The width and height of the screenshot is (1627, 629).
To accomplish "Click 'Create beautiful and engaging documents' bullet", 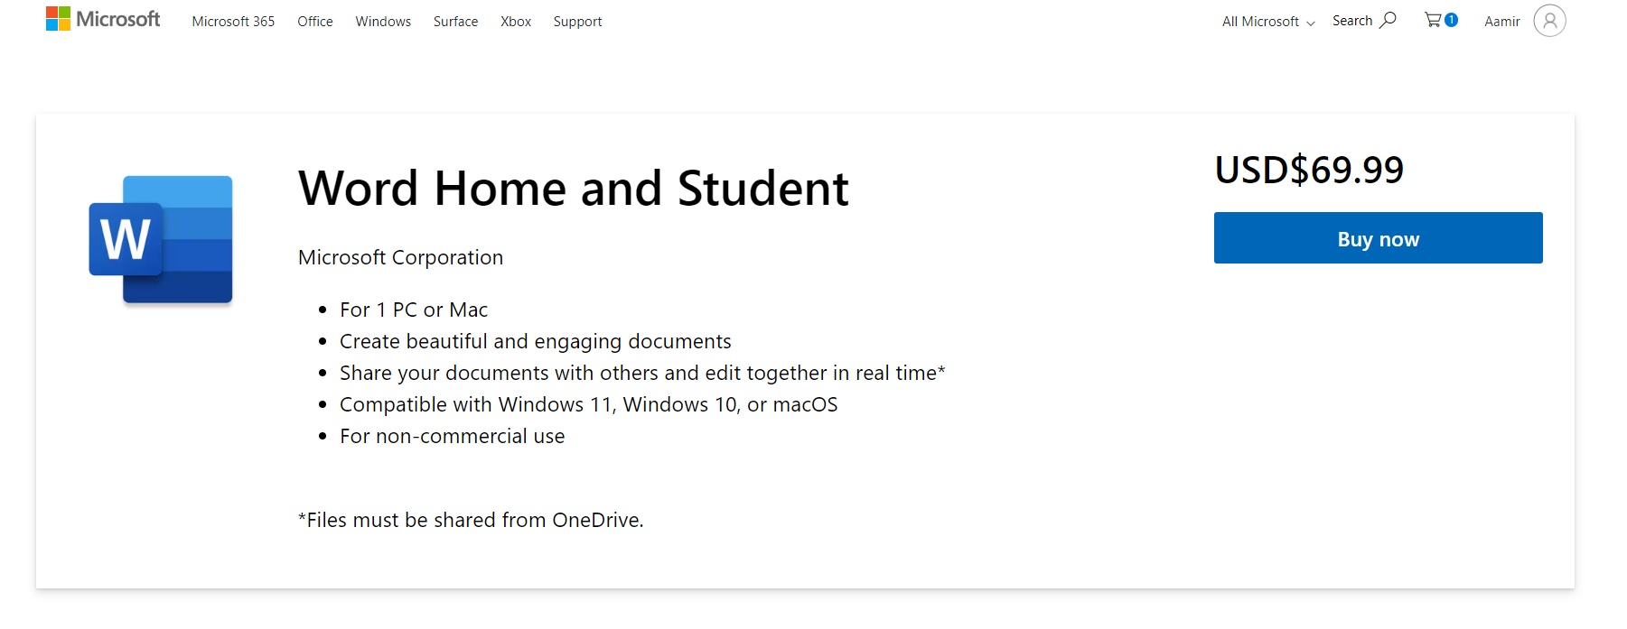I will [536, 342].
